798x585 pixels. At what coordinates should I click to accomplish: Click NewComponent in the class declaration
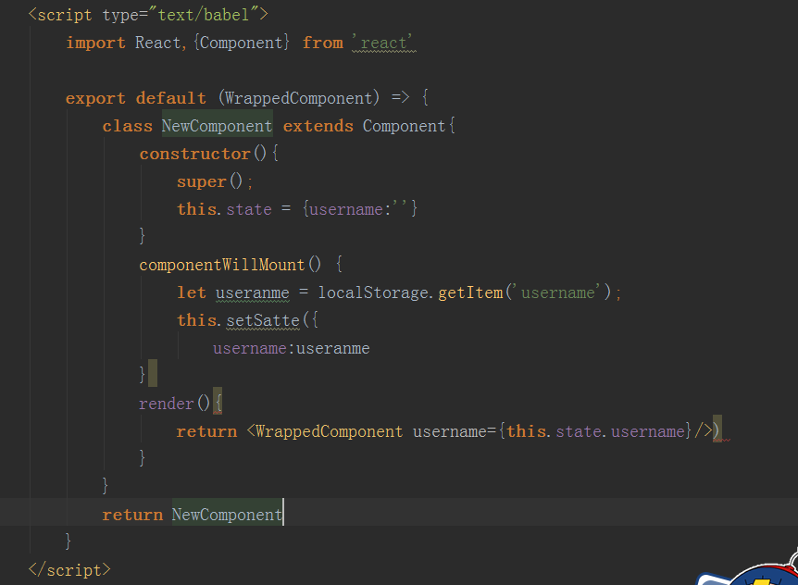(217, 126)
